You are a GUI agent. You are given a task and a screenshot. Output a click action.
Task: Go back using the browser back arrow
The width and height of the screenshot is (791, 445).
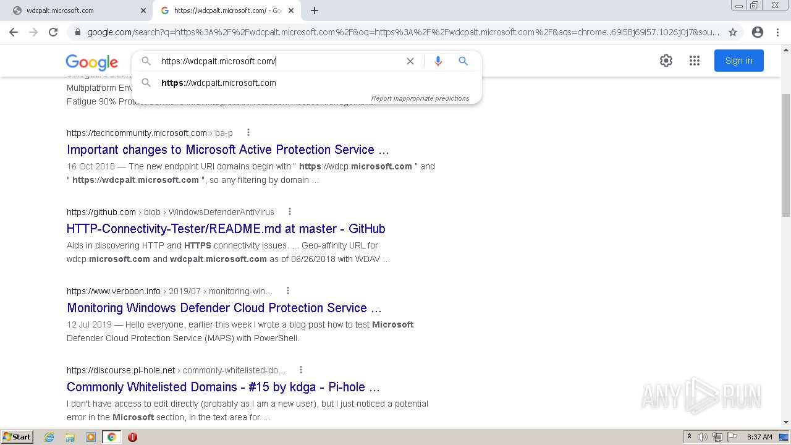pos(14,32)
